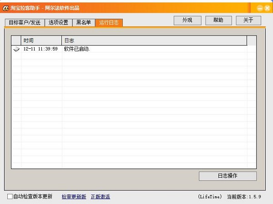Enable 自动检查版本更新 checkbox
This screenshot has height=204, width=273.
click(10, 197)
